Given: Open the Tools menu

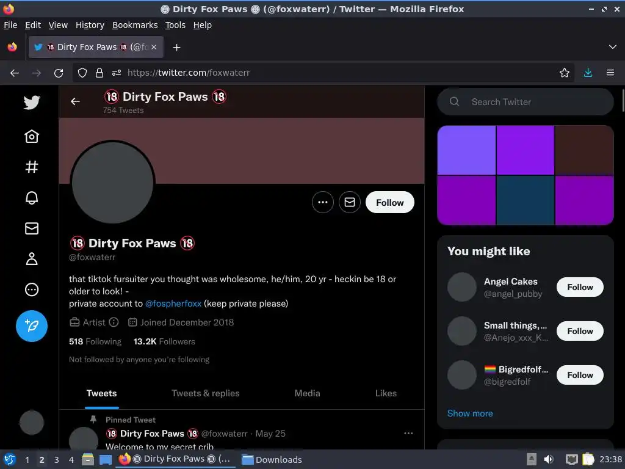Looking at the screenshot, I should [x=175, y=25].
